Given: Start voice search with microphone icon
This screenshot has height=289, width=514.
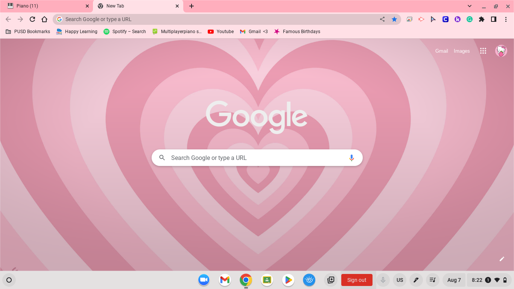Looking at the screenshot, I should coord(351,158).
